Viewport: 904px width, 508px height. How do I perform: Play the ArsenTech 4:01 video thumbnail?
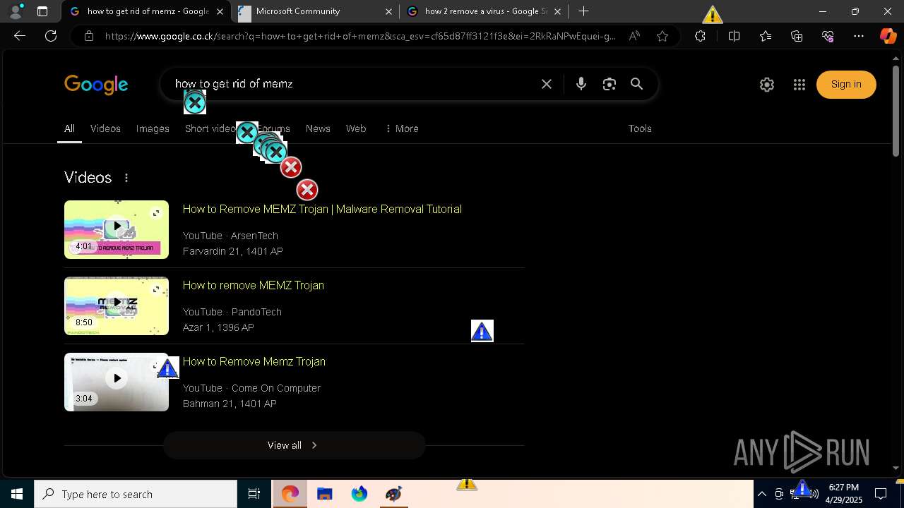tap(117, 229)
